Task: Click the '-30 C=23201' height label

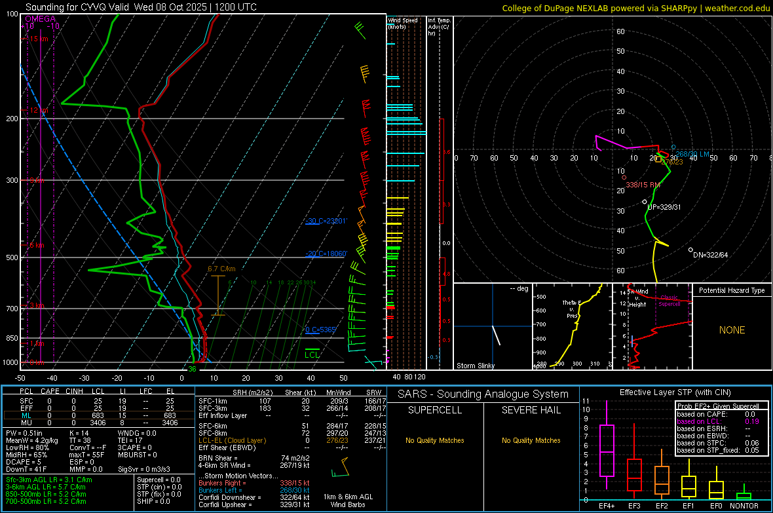Action: point(326,221)
